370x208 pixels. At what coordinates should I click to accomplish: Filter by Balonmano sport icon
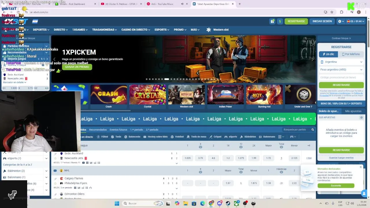click(267, 137)
